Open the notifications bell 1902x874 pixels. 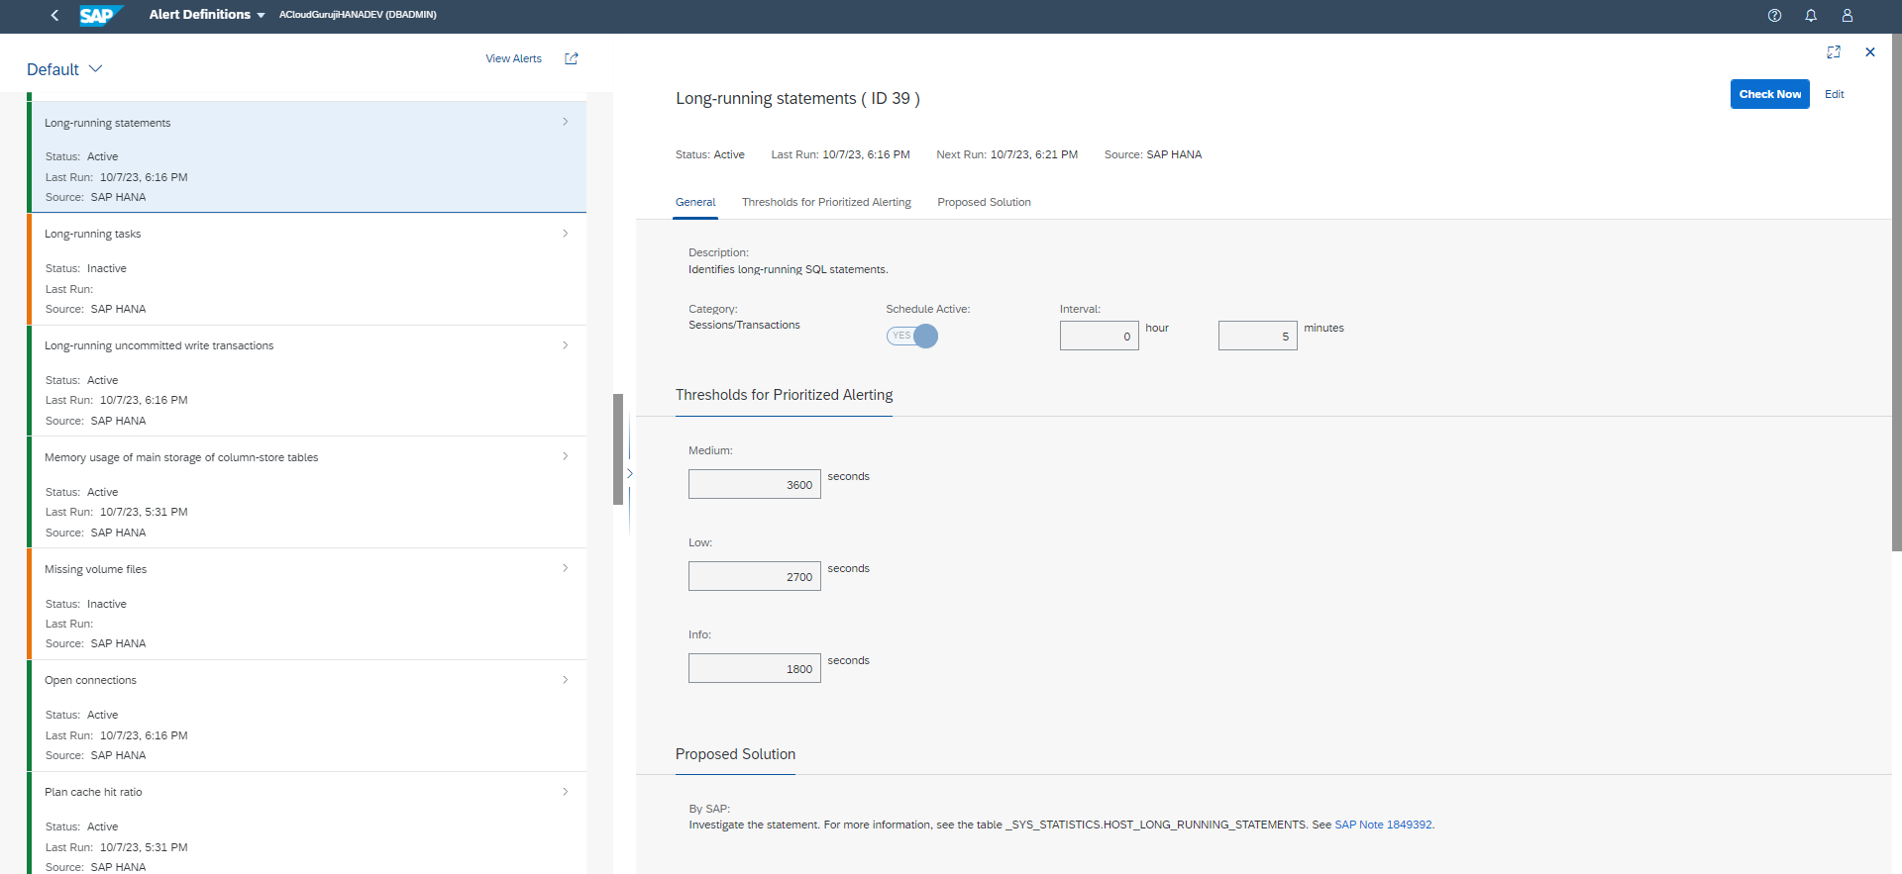click(x=1811, y=15)
